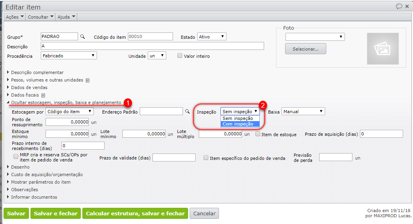
Task: Click the Lote mínimo field
Action: click(144, 134)
